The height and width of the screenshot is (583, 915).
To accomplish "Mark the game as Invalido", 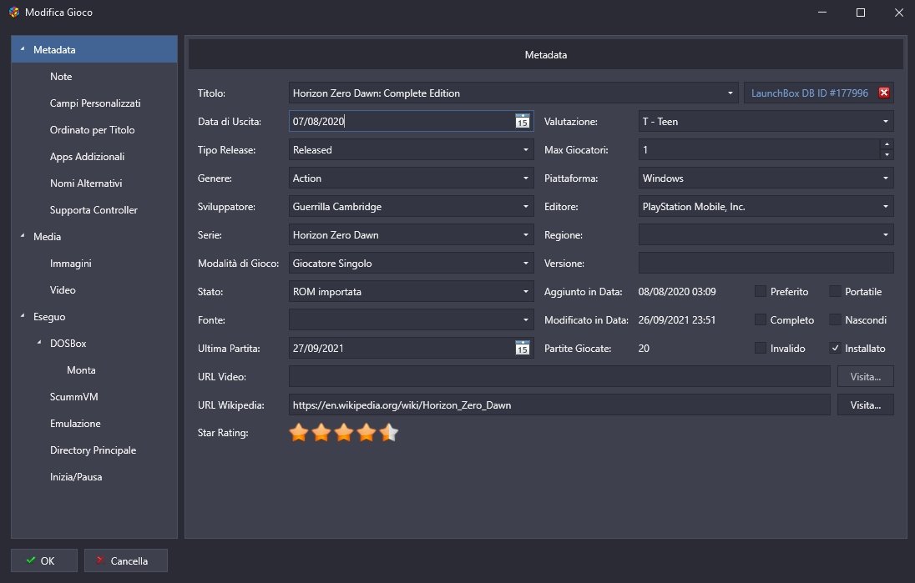I will tap(761, 348).
